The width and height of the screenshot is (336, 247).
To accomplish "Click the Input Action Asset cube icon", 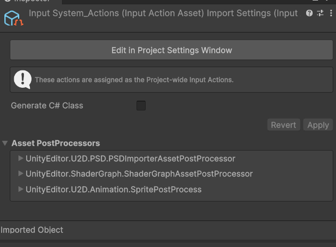I will tap(12, 18).
